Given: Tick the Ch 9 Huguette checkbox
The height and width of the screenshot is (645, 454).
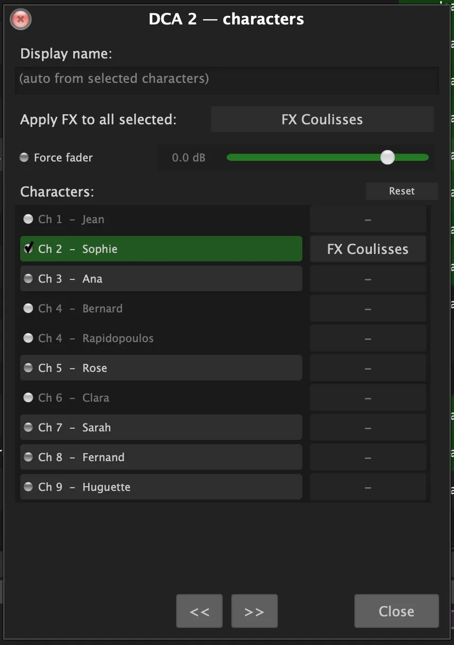Looking at the screenshot, I should pyautogui.click(x=28, y=487).
